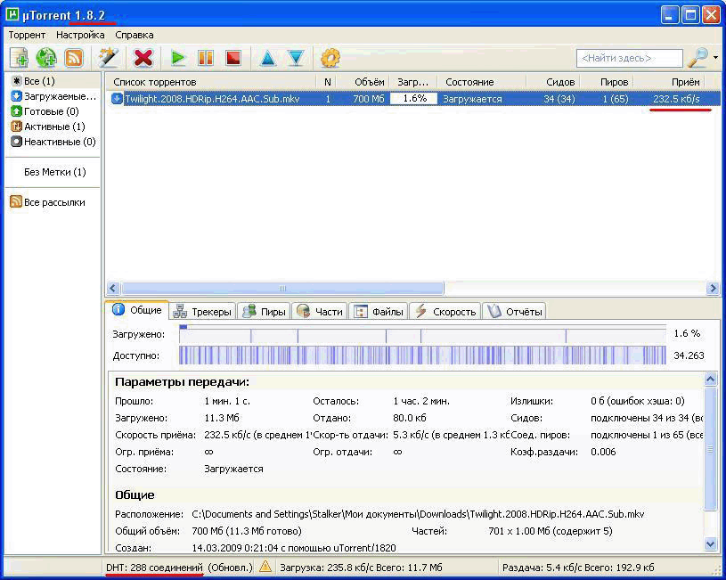
Task: Select Без Метки (1) label
Action: coord(54,172)
